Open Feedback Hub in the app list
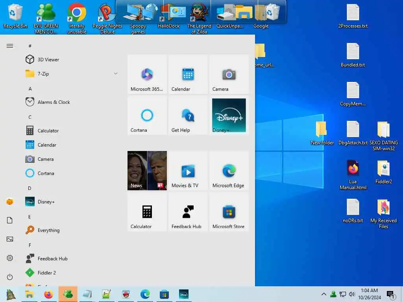The image size is (403, 302). click(x=72, y=259)
